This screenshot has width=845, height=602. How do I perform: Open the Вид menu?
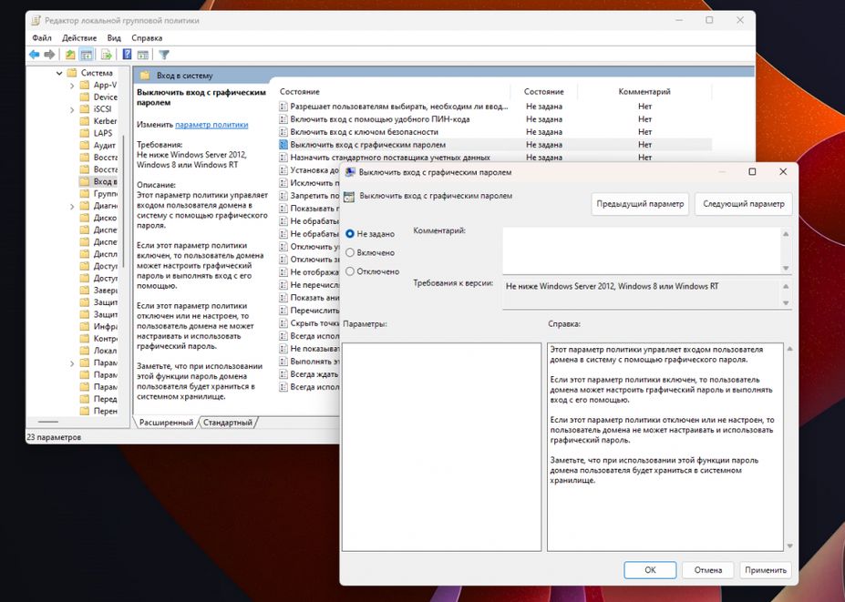[x=114, y=37]
